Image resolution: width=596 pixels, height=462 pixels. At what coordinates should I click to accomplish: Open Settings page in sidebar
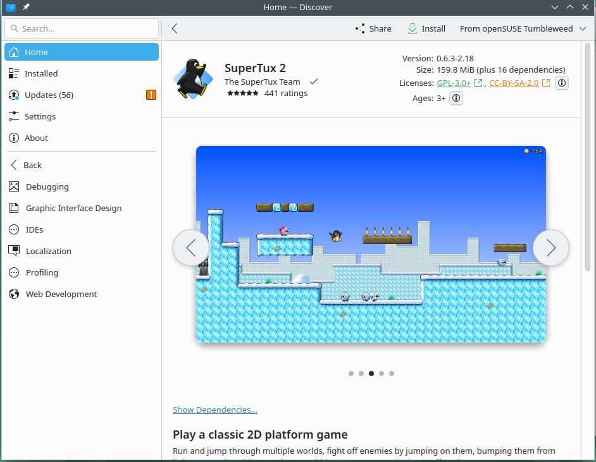[x=82, y=116]
